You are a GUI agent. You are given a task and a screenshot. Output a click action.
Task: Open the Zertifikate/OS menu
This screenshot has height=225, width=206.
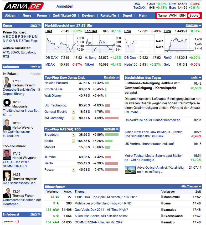click(64, 16)
